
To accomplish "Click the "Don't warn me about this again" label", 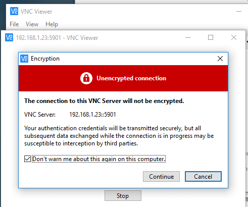I will [x=98, y=159].
